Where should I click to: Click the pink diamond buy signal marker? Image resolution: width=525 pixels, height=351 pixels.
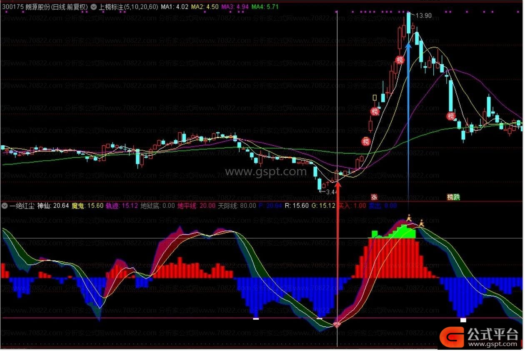pyautogui.click(x=337, y=324)
